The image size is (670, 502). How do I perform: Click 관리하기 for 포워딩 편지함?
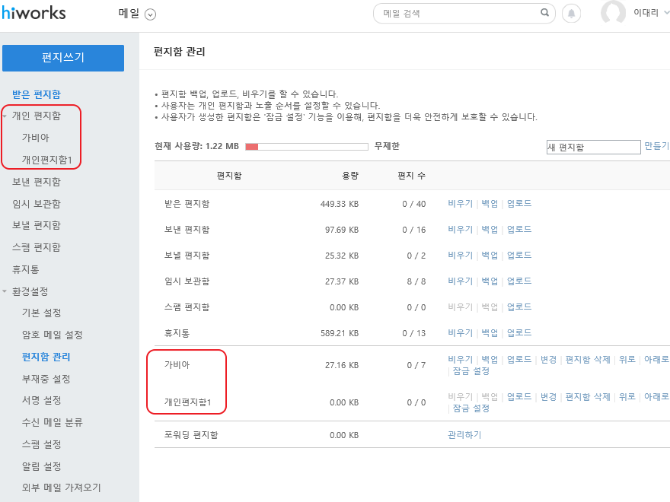(x=464, y=435)
